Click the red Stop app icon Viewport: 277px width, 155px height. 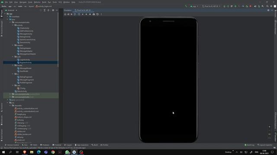pos(251,6)
